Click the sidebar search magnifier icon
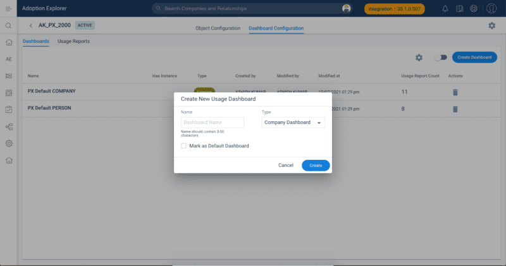 (x=9, y=26)
